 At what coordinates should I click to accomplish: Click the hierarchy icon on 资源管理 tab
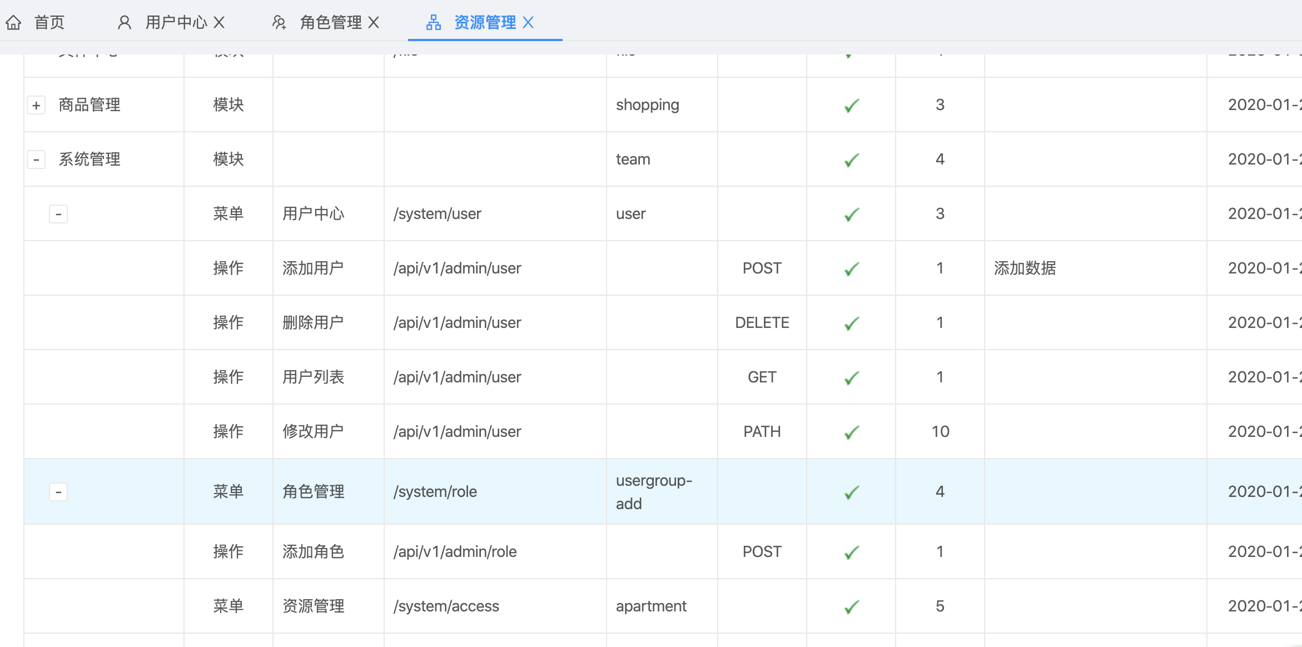[434, 22]
